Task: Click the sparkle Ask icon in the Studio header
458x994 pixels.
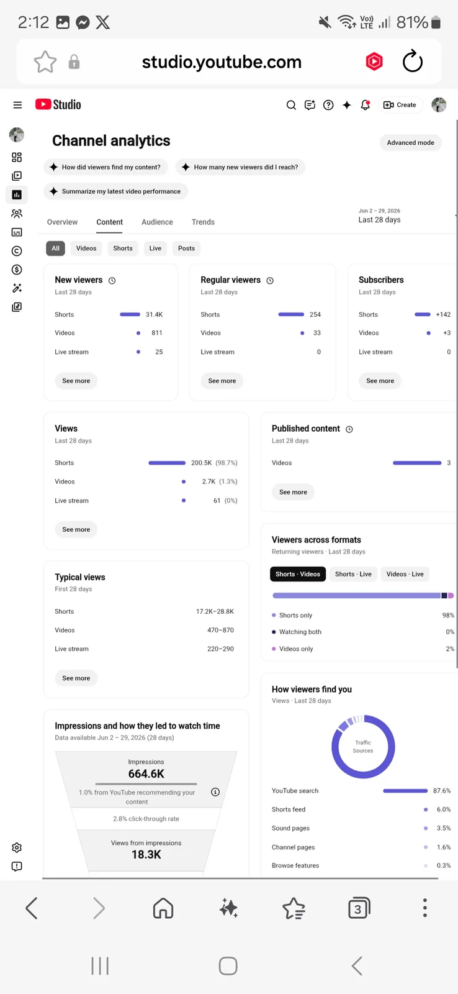Action: 347,105
